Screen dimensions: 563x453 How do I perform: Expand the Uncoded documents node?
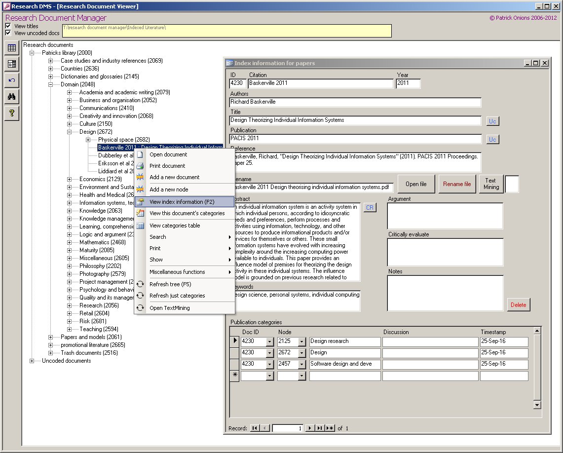[x=32, y=361]
